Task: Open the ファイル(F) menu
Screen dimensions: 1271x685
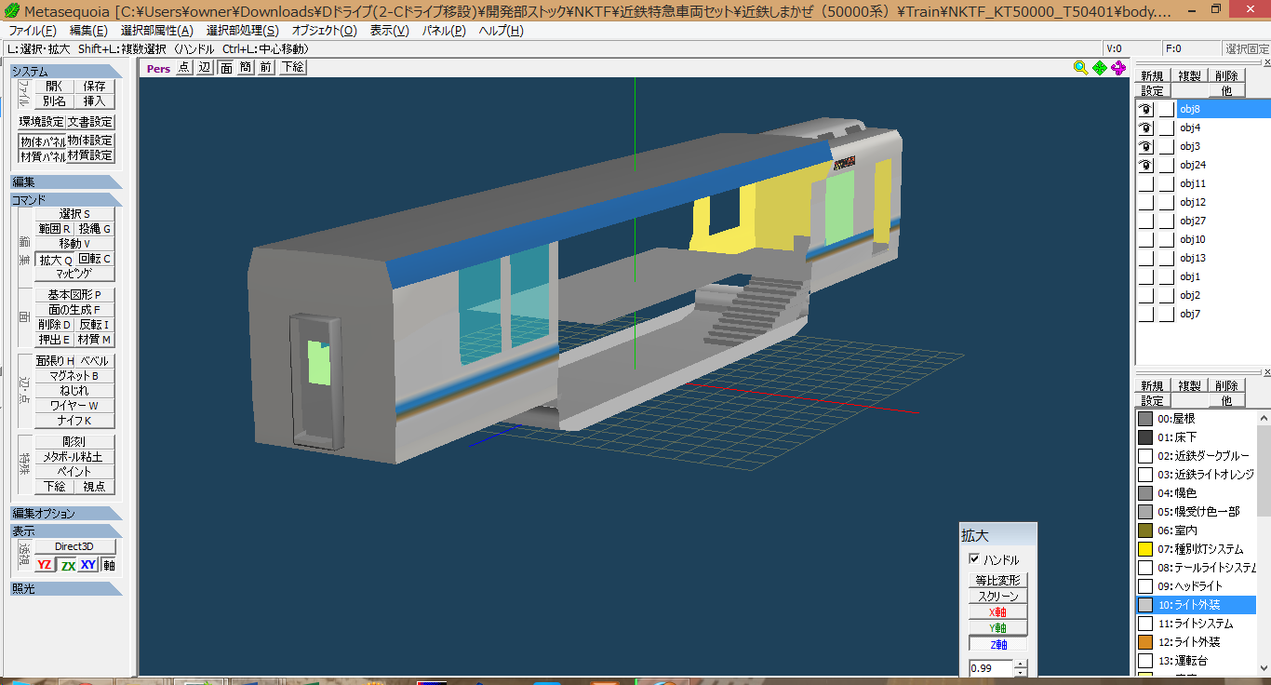Action: click(33, 31)
